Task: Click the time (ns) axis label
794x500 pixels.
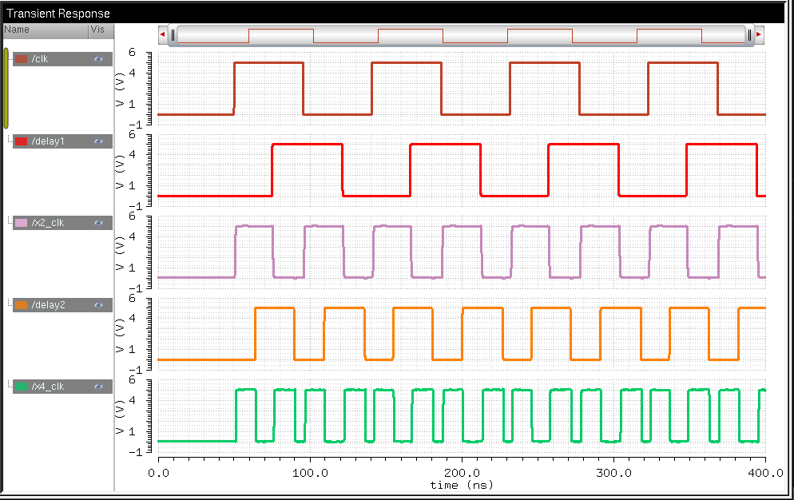Action: click(x=461, y=485)
